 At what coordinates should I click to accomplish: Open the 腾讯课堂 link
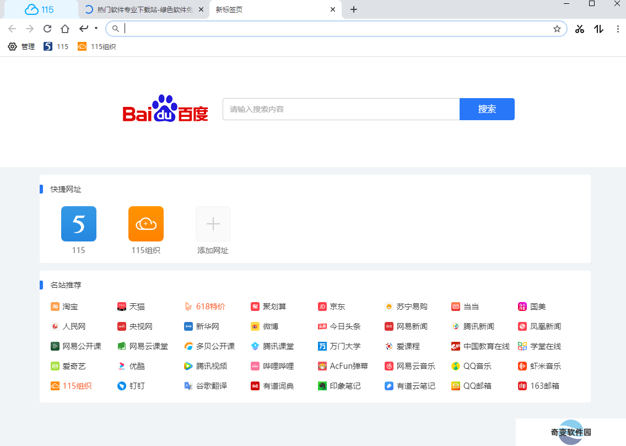273,346
